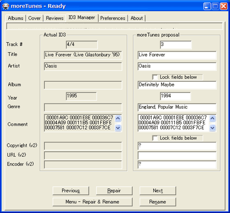The image size is (230, 213).
Task: Close the moreTunes window
Action: (224, 7)
